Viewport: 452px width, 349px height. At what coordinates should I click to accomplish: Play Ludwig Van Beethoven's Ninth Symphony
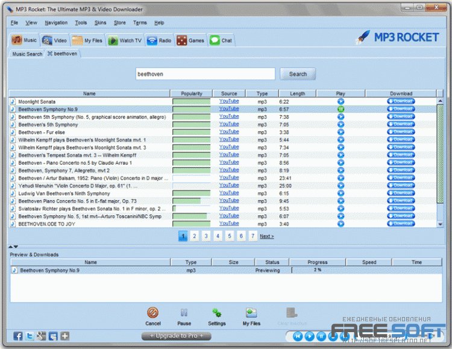coord(341,193)
